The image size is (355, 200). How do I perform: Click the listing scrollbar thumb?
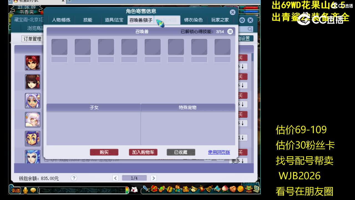(253, 57)
